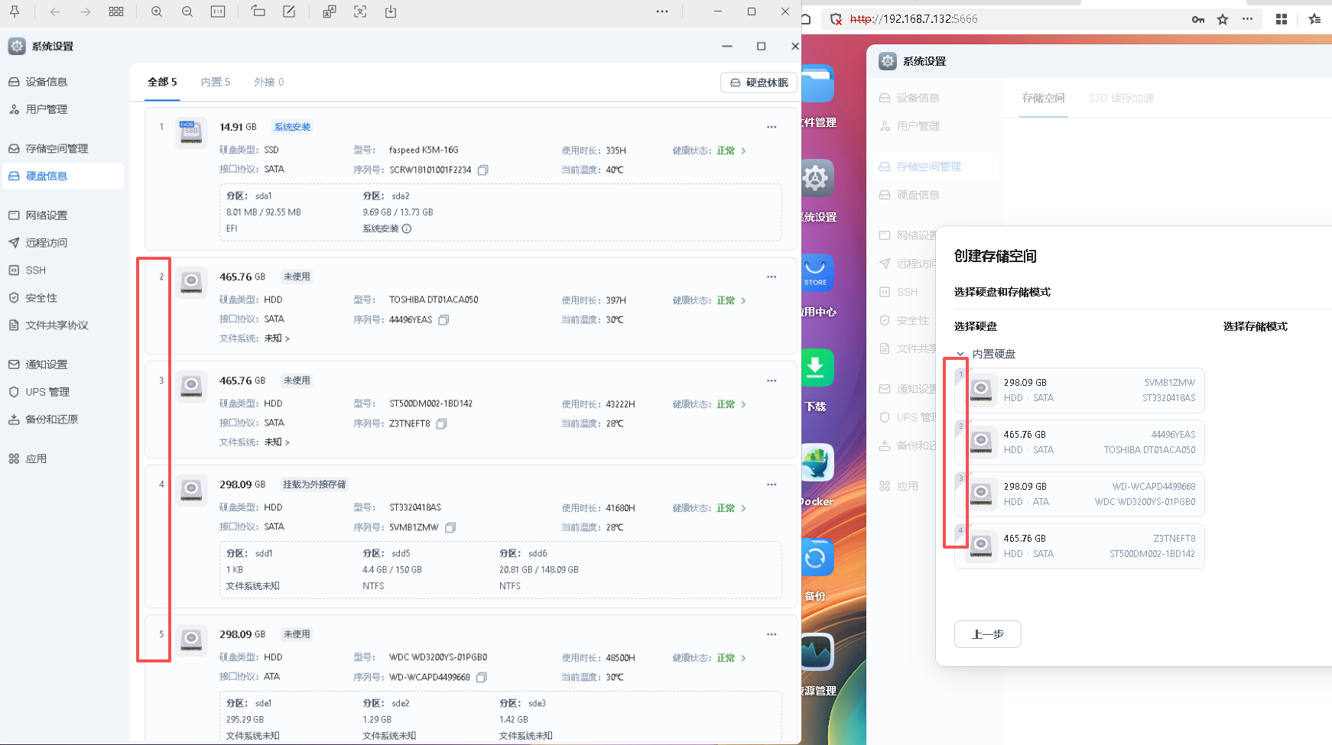
Task: Select 298.09 GB ST3320418AS disk in dialog
Action: point(1080,390)
